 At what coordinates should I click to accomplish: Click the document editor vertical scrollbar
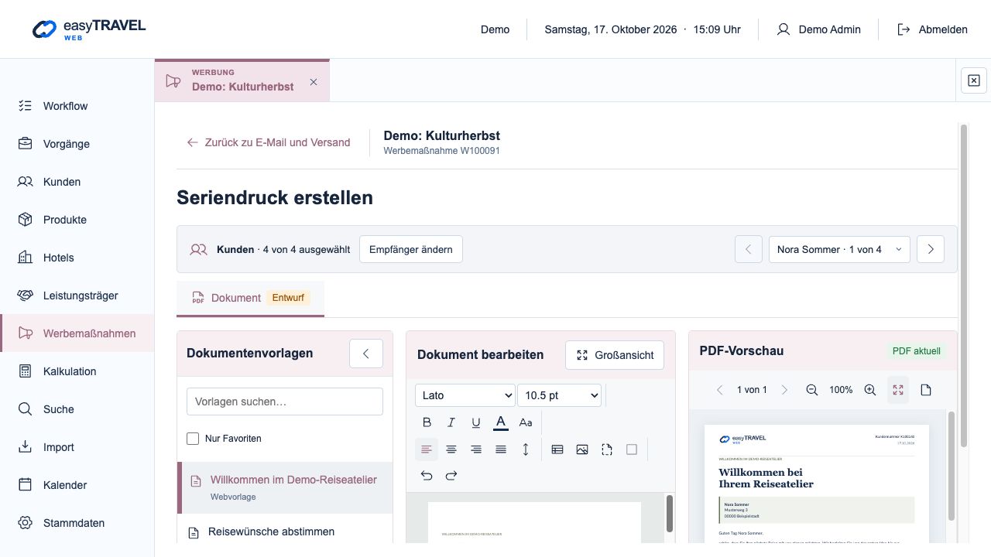coord(670,514)
